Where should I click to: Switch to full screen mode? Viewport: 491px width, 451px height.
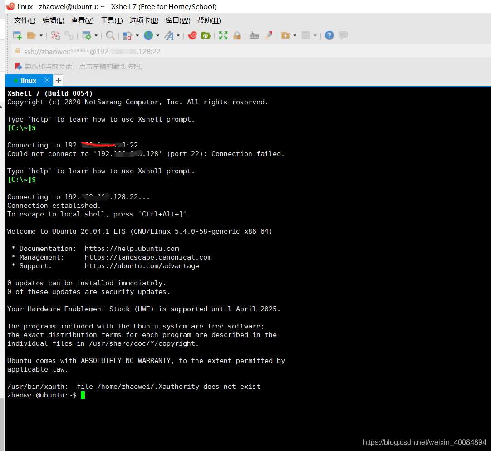pyautogui.click(x=223, y=35)
